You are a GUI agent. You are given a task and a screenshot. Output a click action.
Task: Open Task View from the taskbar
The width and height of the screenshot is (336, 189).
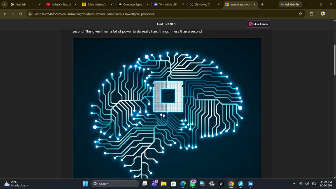pyautogui.click(x=145, y=184)
